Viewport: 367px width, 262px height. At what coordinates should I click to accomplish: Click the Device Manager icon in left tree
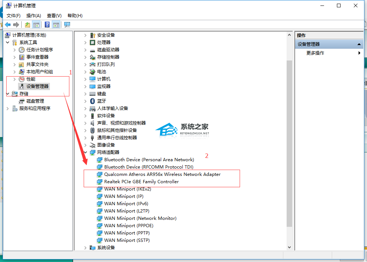coord(22,86)
